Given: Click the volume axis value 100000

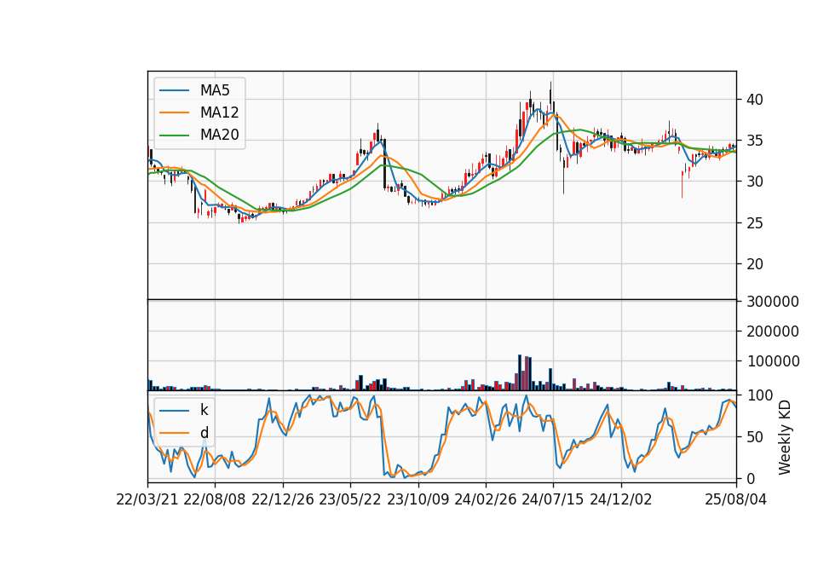Looking at the screenshot, I should click(x=773, y=361).
